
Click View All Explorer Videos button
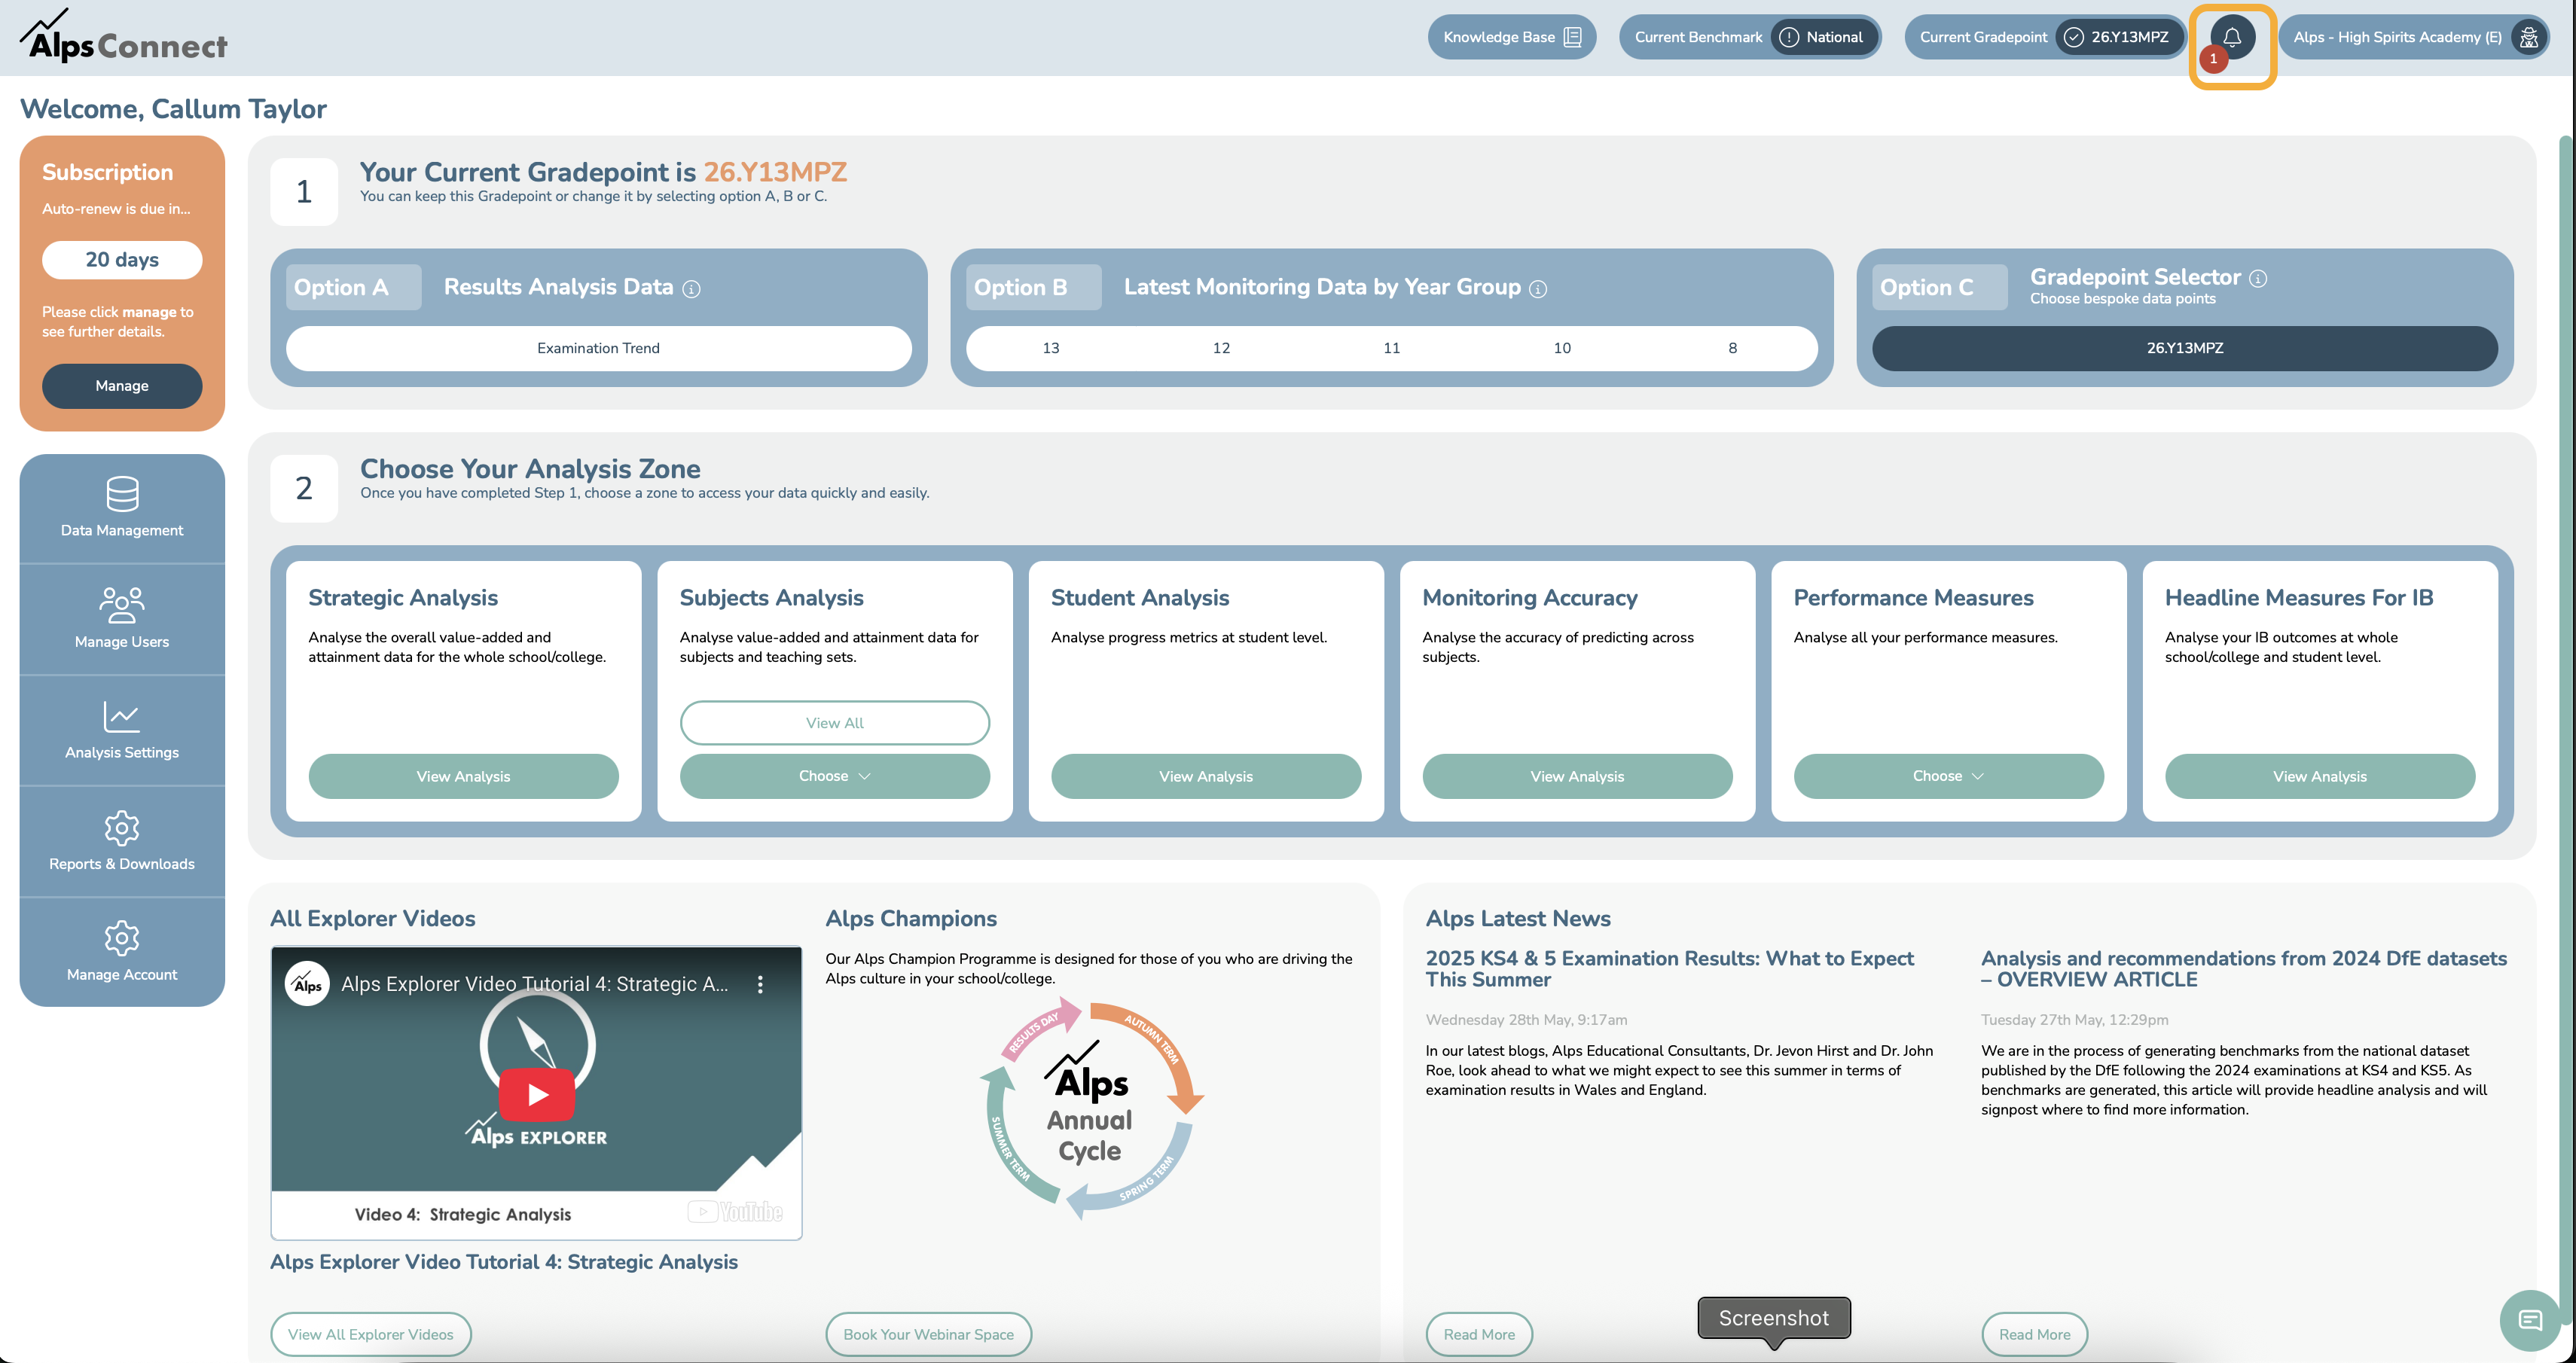tap(370, 1334)
